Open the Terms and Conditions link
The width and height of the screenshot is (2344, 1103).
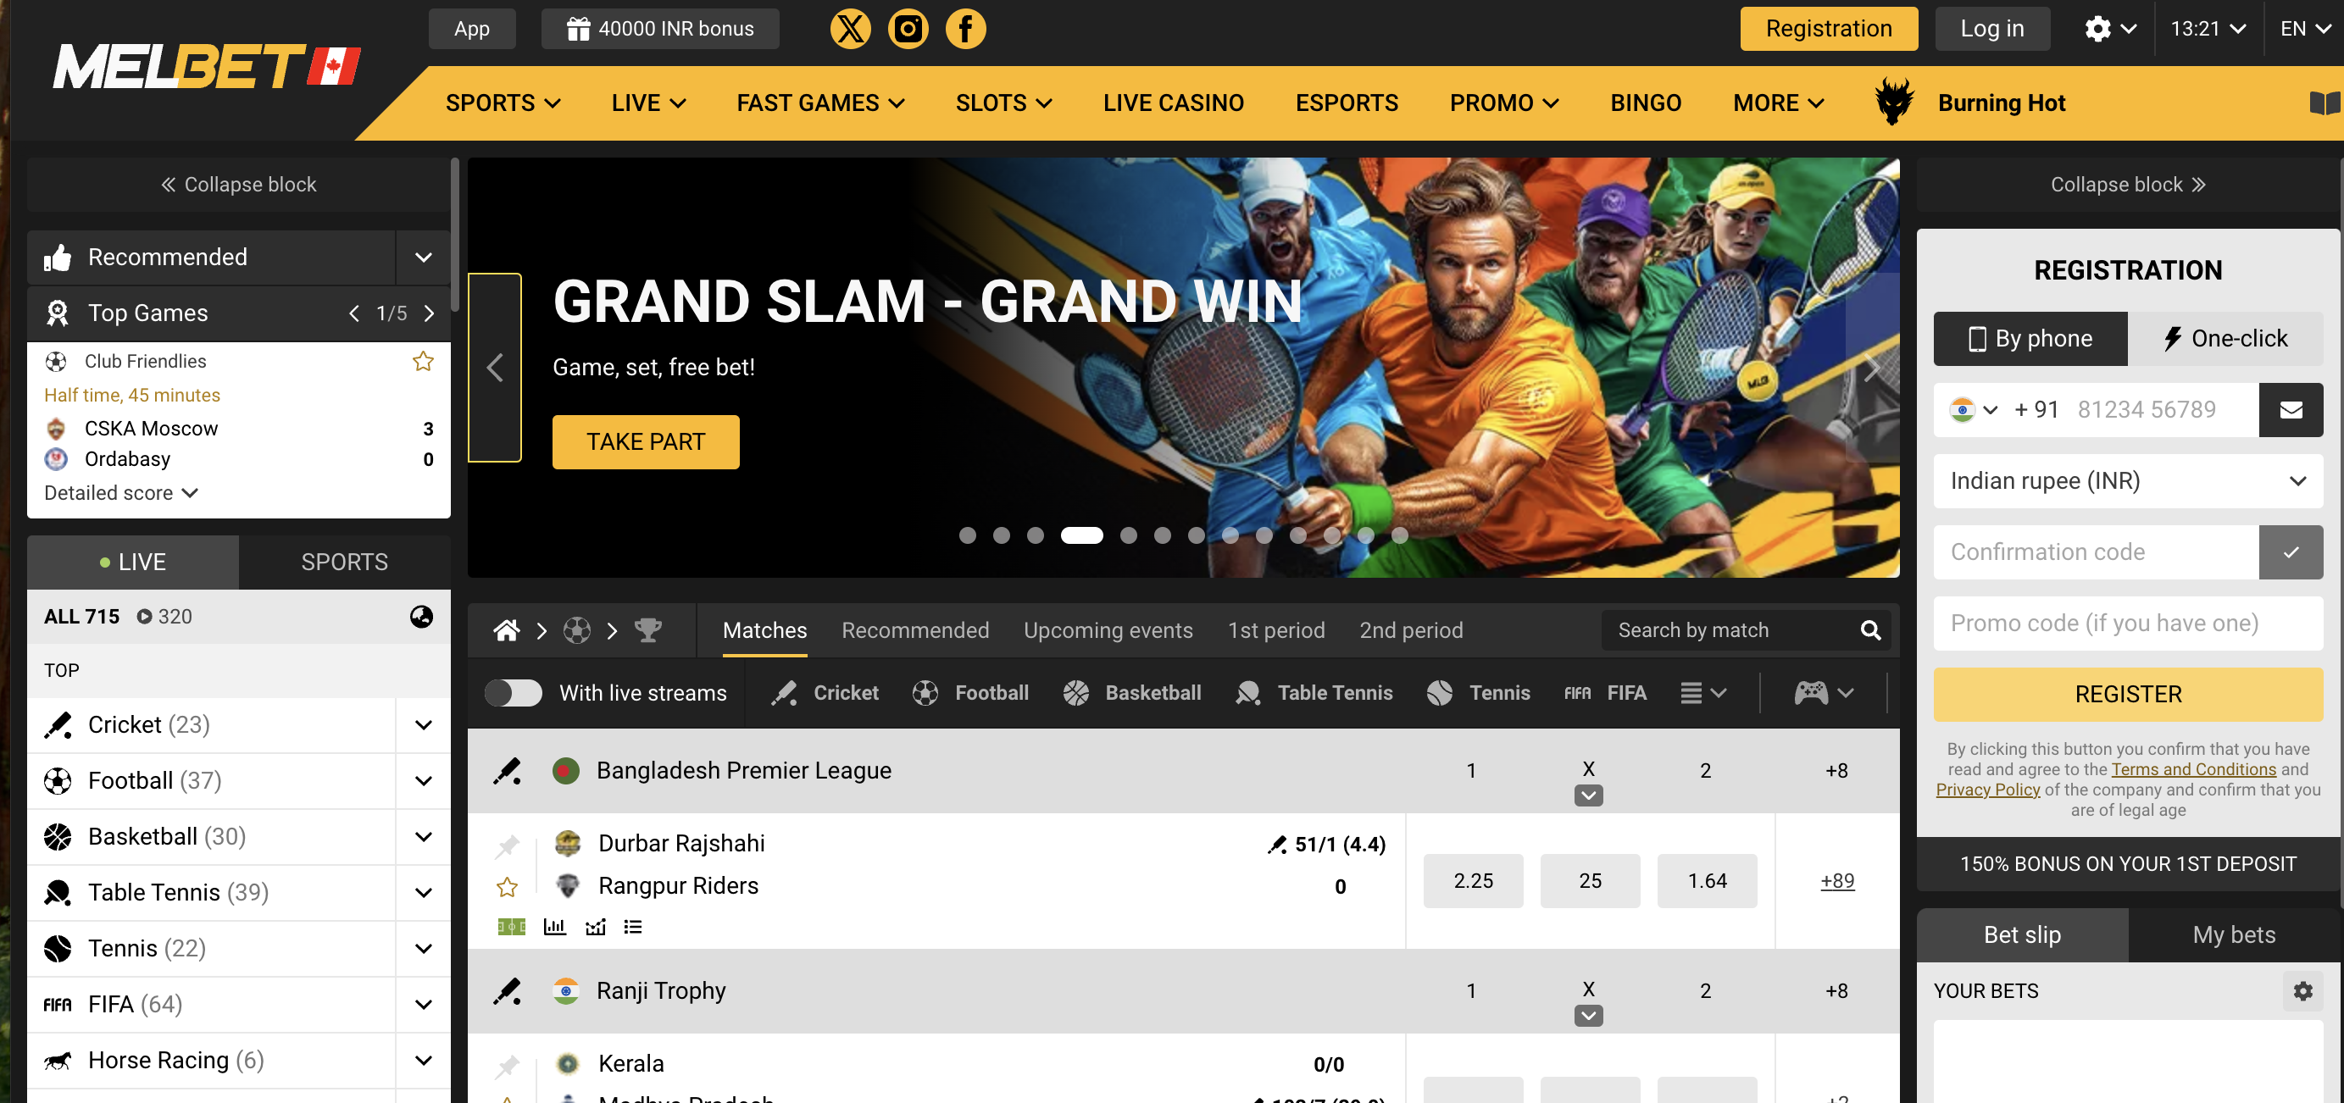pos(2193,769)
